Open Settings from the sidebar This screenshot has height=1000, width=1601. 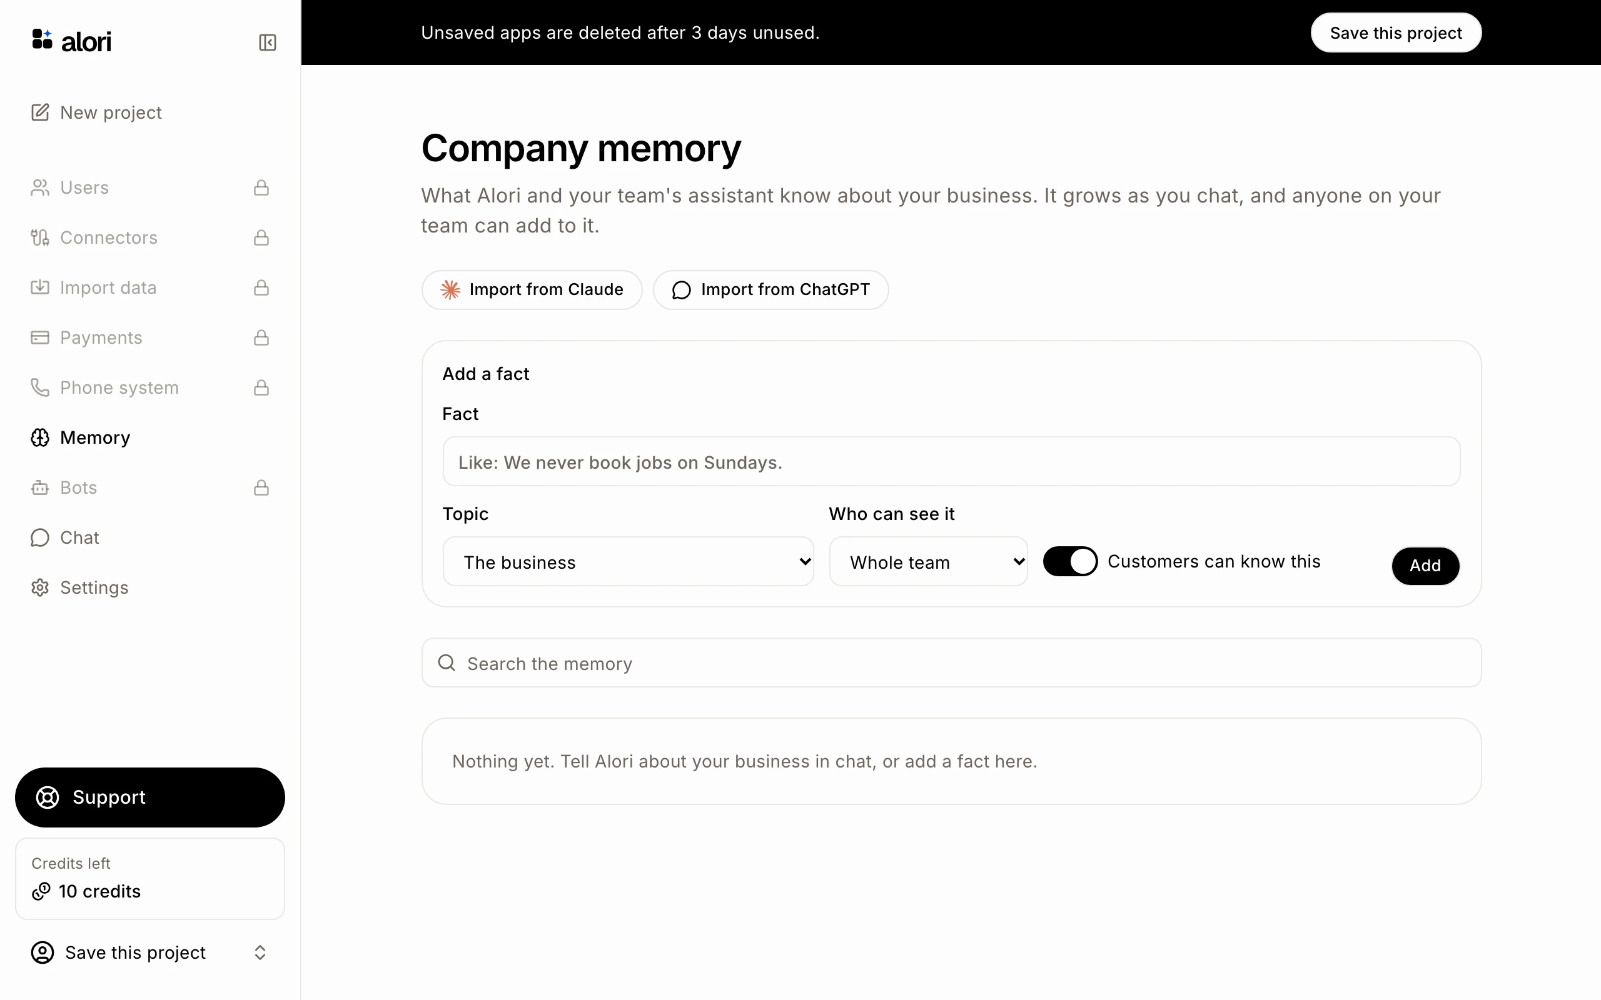(149, 587)
